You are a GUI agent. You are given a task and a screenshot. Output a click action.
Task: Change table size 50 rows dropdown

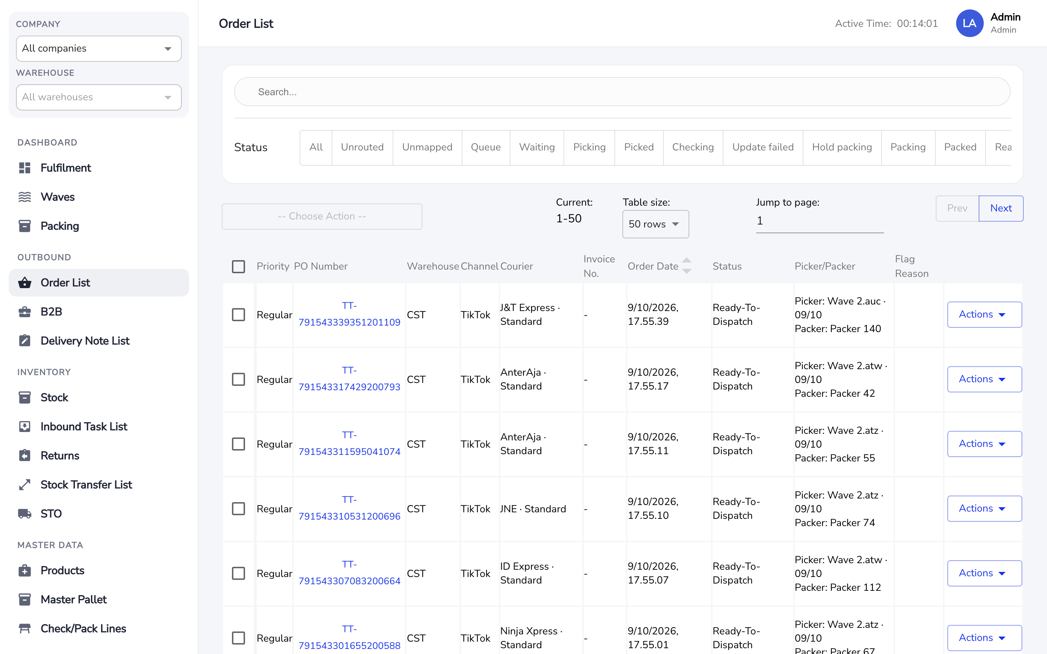[x=655, y=224]
